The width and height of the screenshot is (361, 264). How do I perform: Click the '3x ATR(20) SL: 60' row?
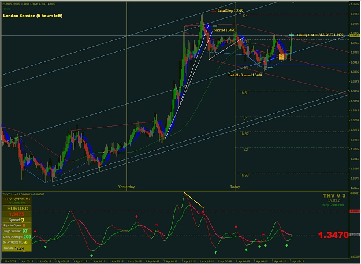17,243
